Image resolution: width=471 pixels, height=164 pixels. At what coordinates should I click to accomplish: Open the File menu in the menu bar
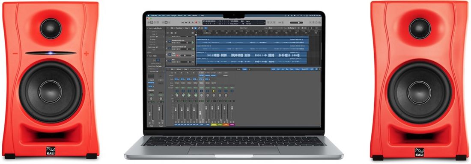pos(160,15)
